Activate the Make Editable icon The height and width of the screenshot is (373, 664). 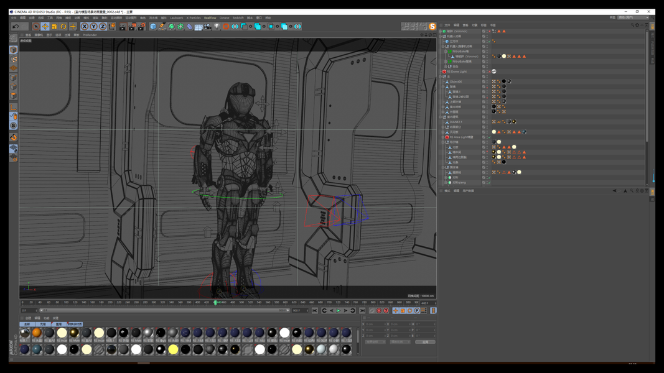point(14,39)
